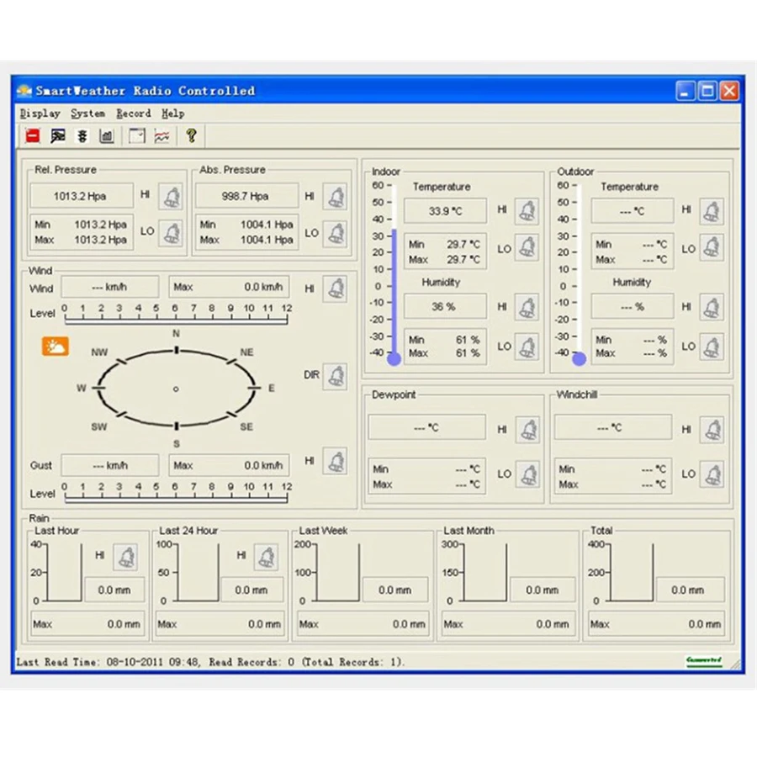The width and height of the screenshot is (757, 757).
Task: Toggle Indoor Temperature HI alarm bell
Action: coord(527,210)
